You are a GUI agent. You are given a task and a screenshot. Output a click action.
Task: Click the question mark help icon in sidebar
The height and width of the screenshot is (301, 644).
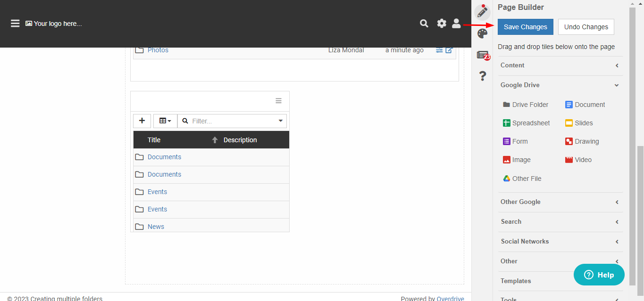coord(482,76)
